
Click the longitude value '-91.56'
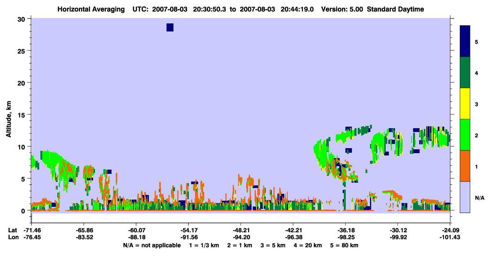click(188, 237)
